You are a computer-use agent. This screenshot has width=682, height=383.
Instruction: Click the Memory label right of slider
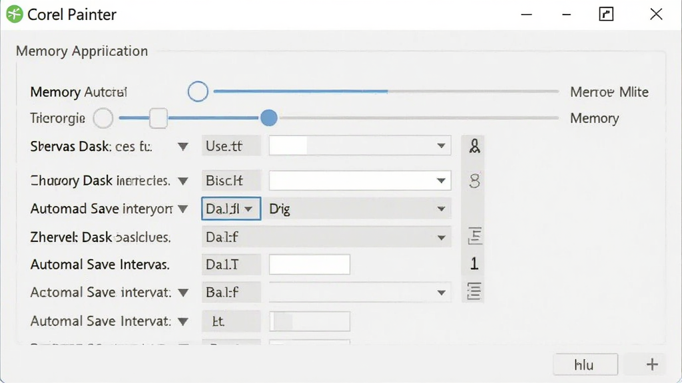click(594, 118)
